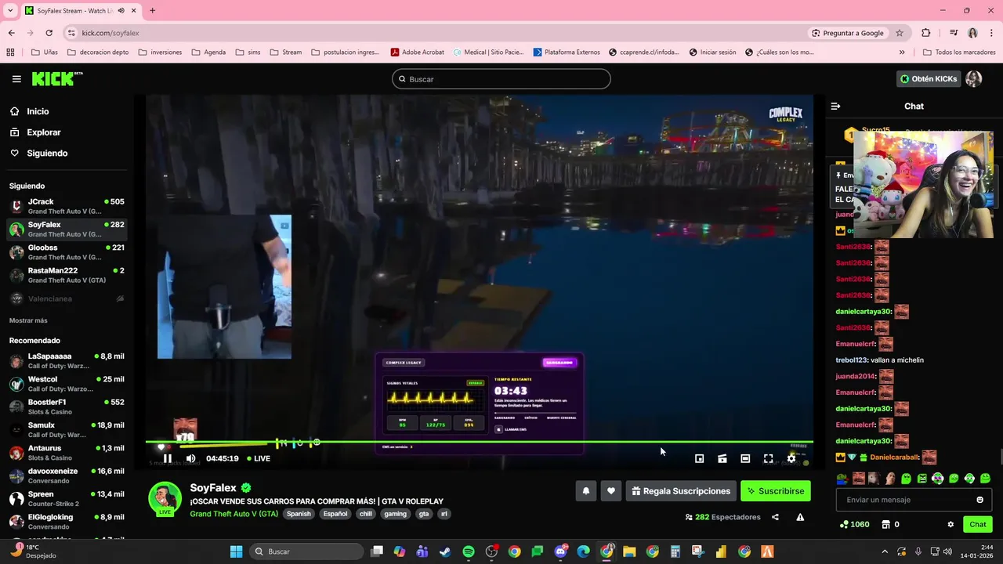The height and width of the screenshot is (564, 1003).
Task: Click the green stream progress bar
Action: pos(479,443)
